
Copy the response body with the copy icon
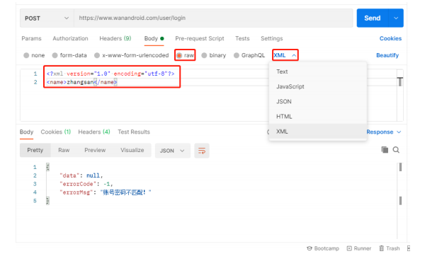point(385,150)
